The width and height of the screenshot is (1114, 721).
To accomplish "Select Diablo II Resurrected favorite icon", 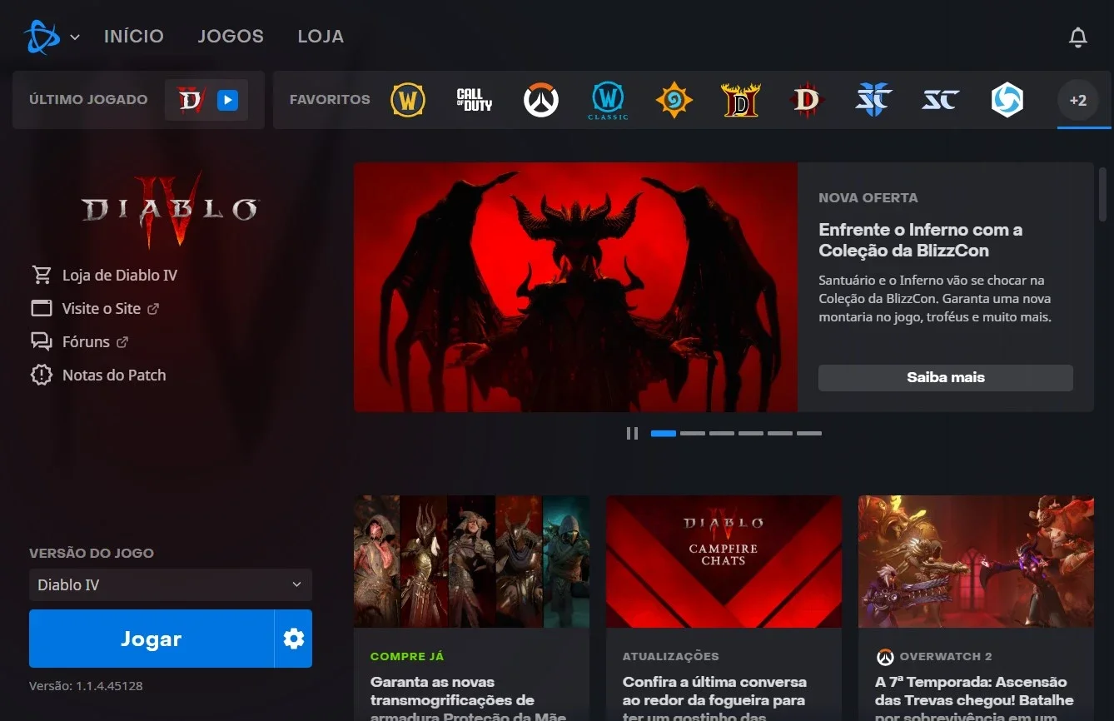I will [x=741, y=101].
